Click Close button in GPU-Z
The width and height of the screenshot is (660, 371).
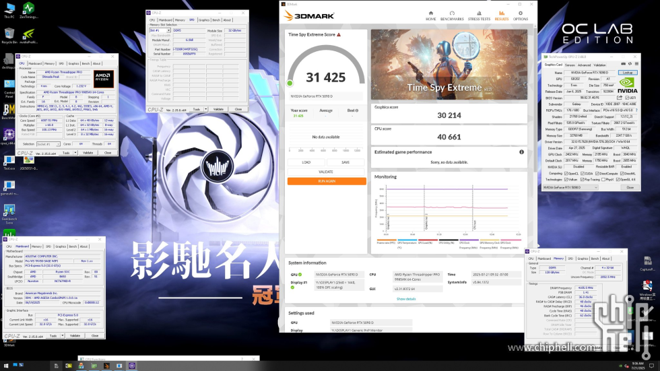[x=630, y=187]
